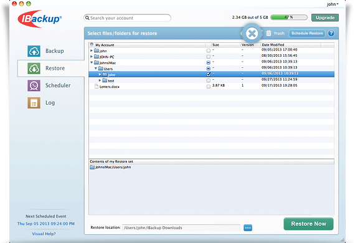Click the test folder icon
This screenshot has height=243, width=355.
click(x=105, y=80)
